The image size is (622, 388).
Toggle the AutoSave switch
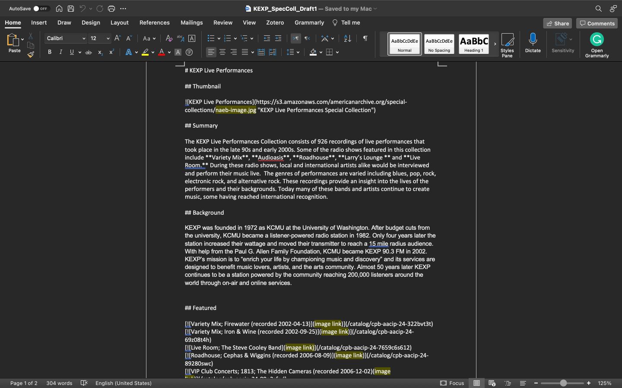[41, 9]
